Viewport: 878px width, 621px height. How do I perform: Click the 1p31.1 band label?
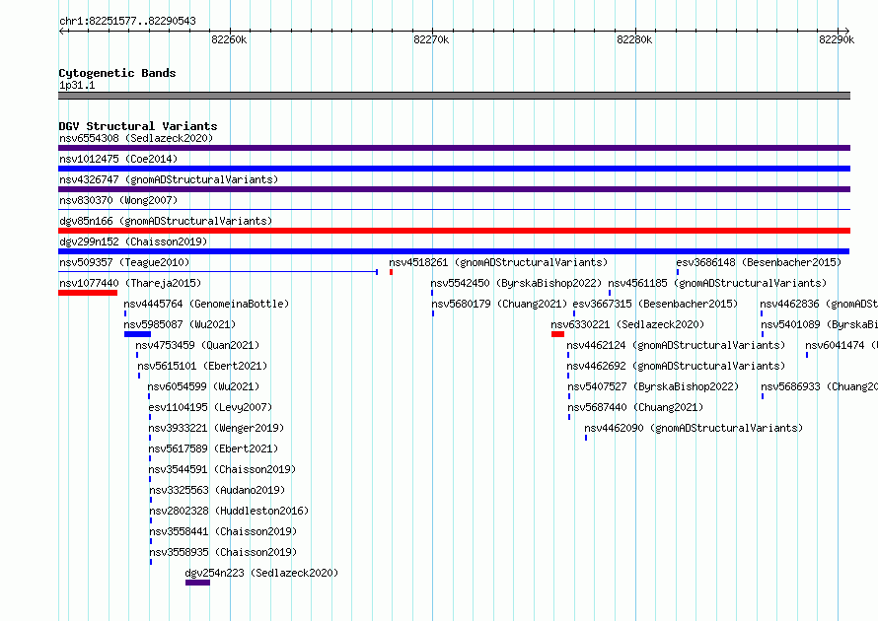pyautogui.click(x=77, y=85)
